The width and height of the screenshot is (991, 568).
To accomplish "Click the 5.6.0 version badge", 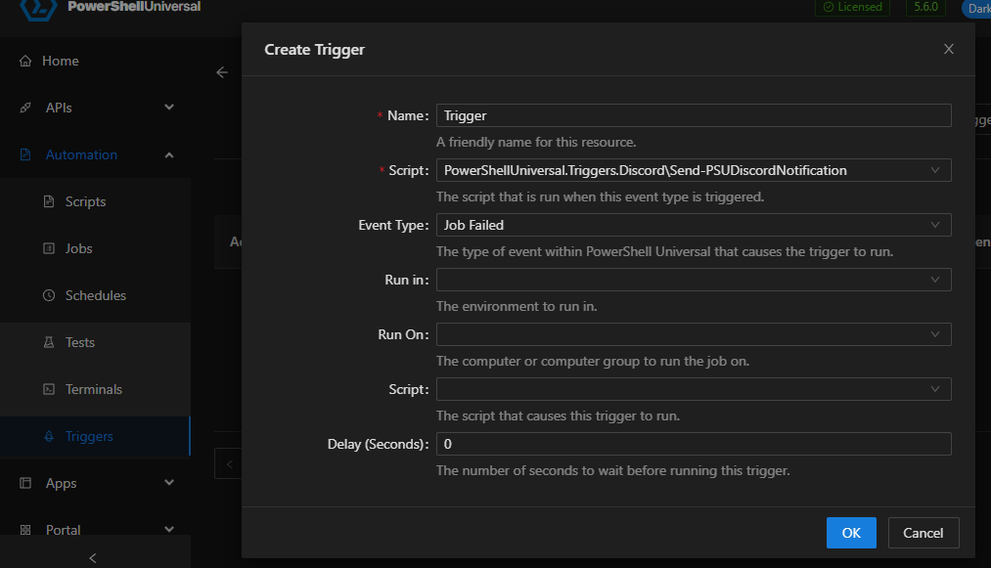I will [x=925, y=7].
